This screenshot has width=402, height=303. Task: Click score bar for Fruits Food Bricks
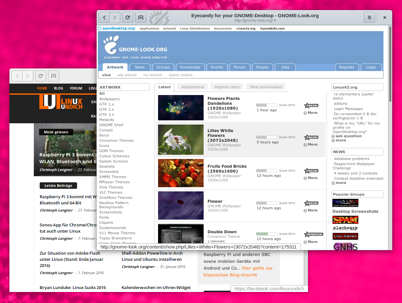(x=266, y=171)
